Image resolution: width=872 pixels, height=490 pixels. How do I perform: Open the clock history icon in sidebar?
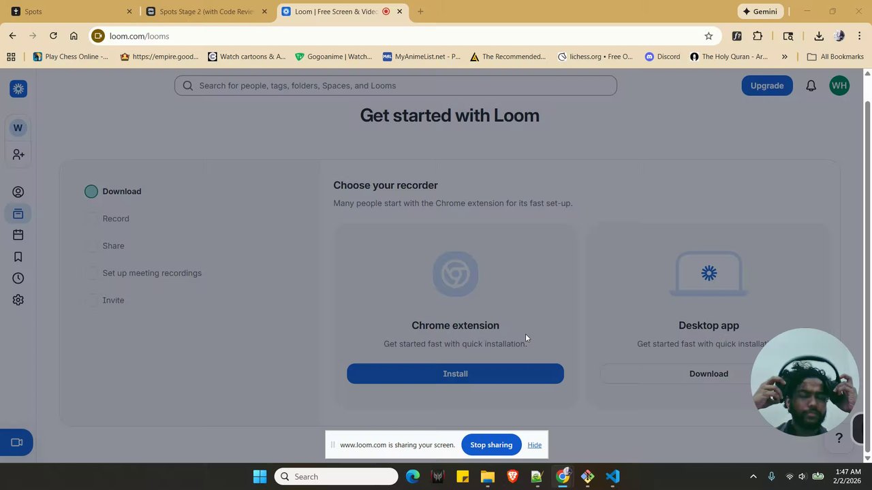[x=18, y=278]
